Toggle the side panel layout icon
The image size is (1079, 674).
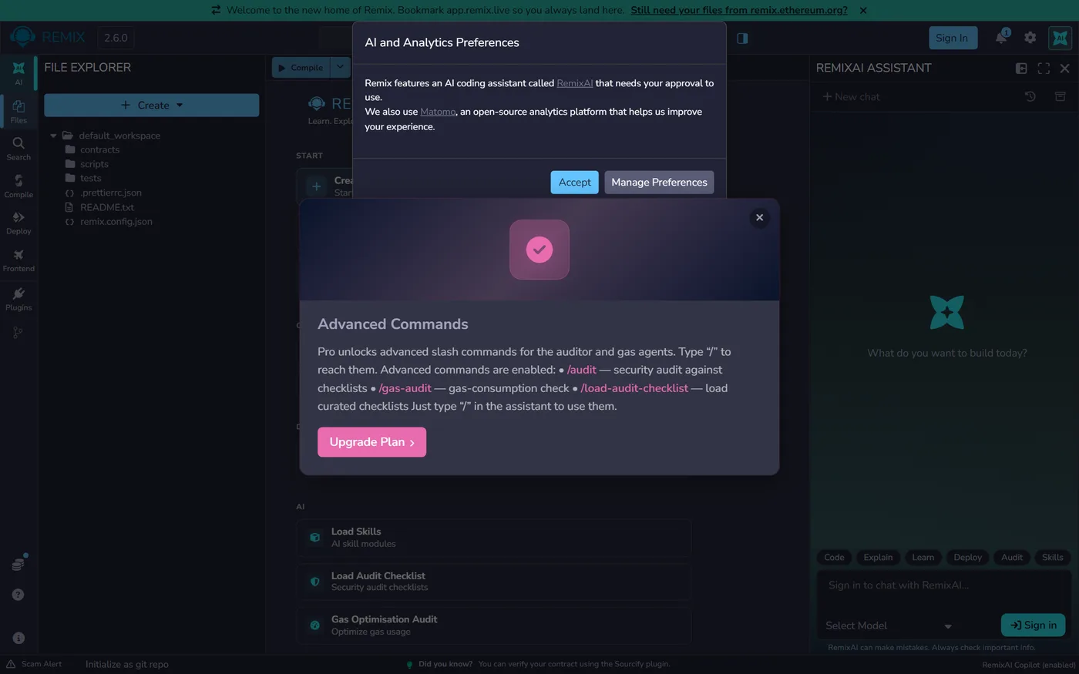click(x=742, y=38)
